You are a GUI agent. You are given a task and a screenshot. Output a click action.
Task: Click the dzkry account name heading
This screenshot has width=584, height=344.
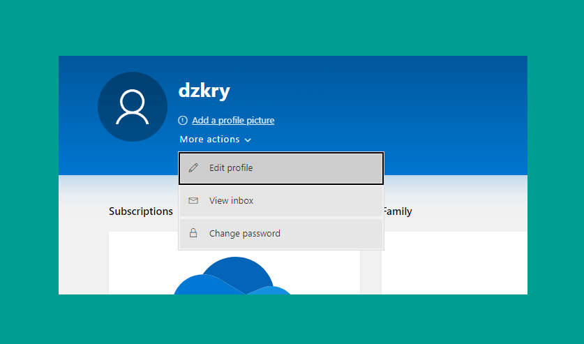pyautogui.click(x=204, y=91)
